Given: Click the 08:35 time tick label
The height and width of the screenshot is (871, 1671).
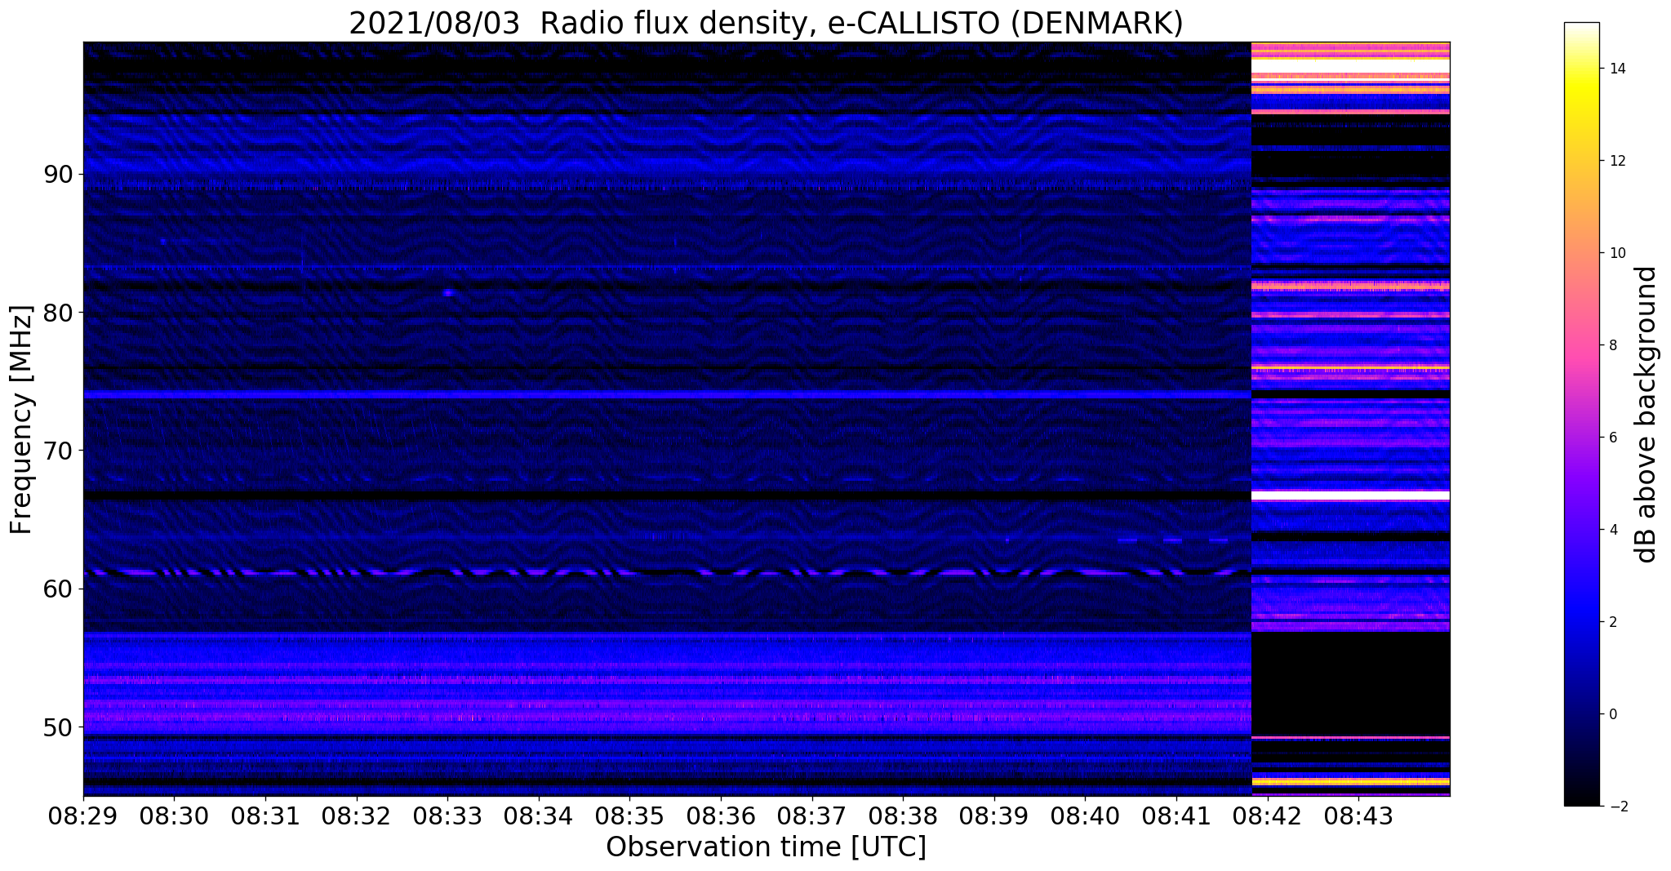Looking at the screenshot, I should [629, 816].
